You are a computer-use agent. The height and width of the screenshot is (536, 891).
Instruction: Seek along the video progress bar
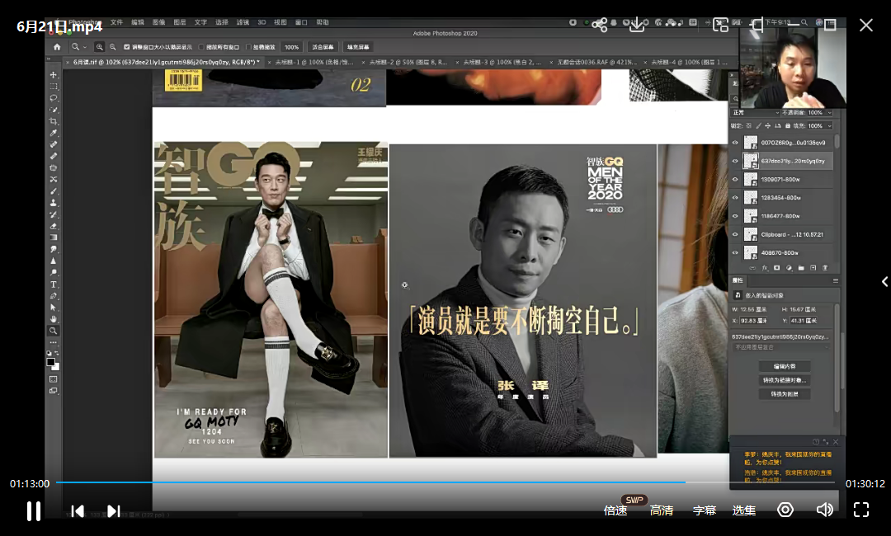point(445,482)
